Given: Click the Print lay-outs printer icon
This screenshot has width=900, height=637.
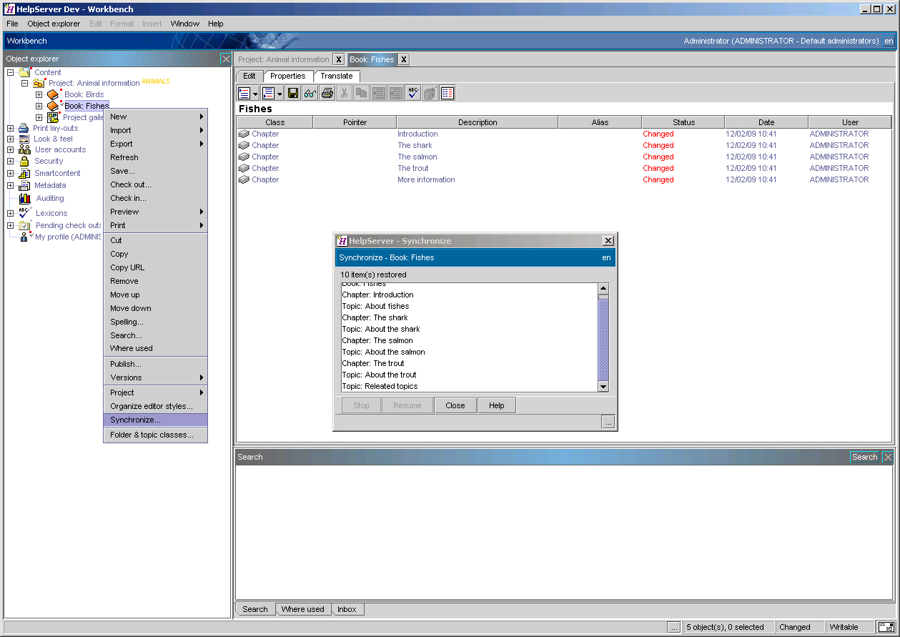Looking at the screenshot, I should pyautogui.click(x=24, y=128).
